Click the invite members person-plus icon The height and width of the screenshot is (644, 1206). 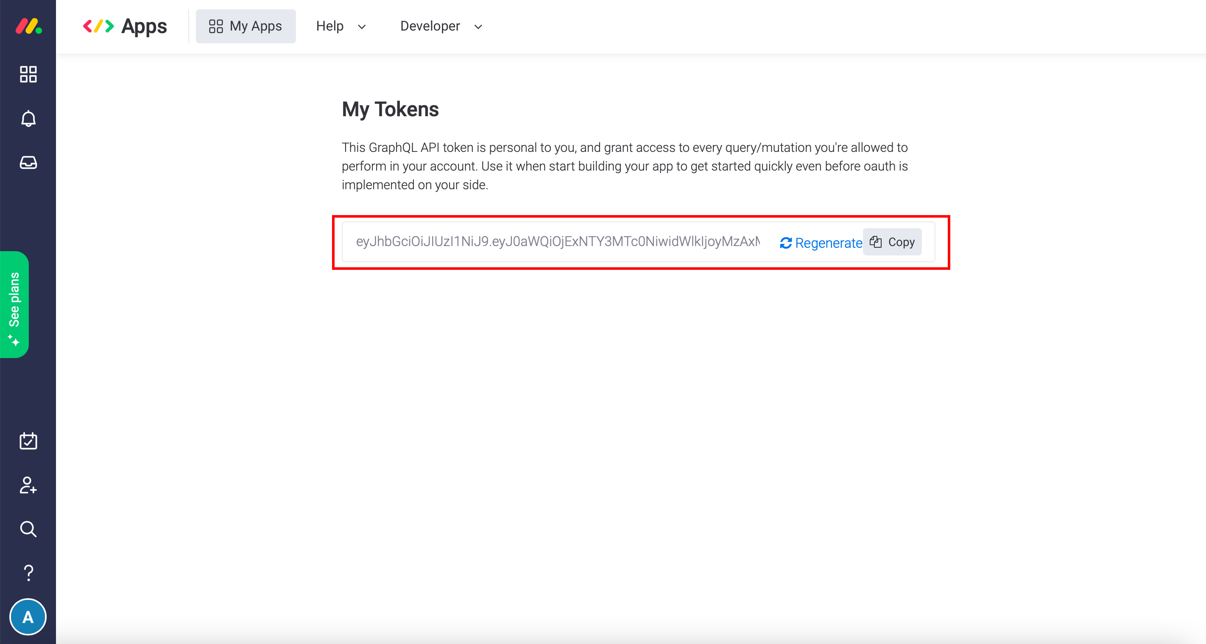point(28,485)
